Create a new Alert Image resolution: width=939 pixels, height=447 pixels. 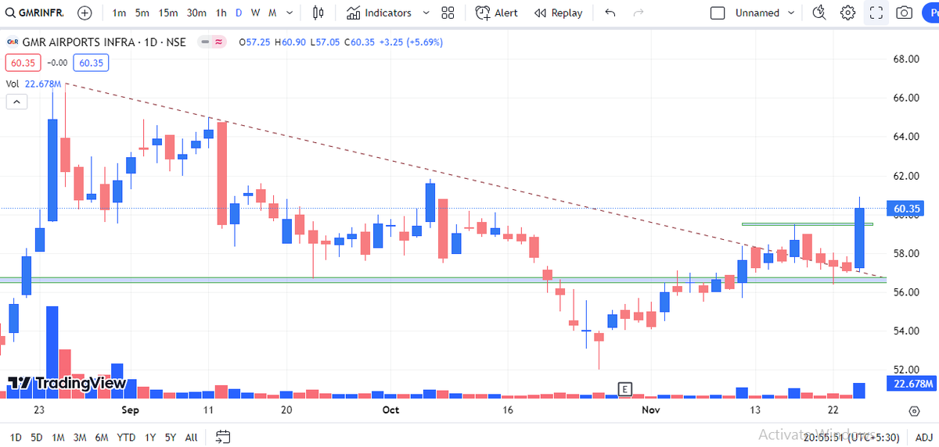click(x=496, y=13)
